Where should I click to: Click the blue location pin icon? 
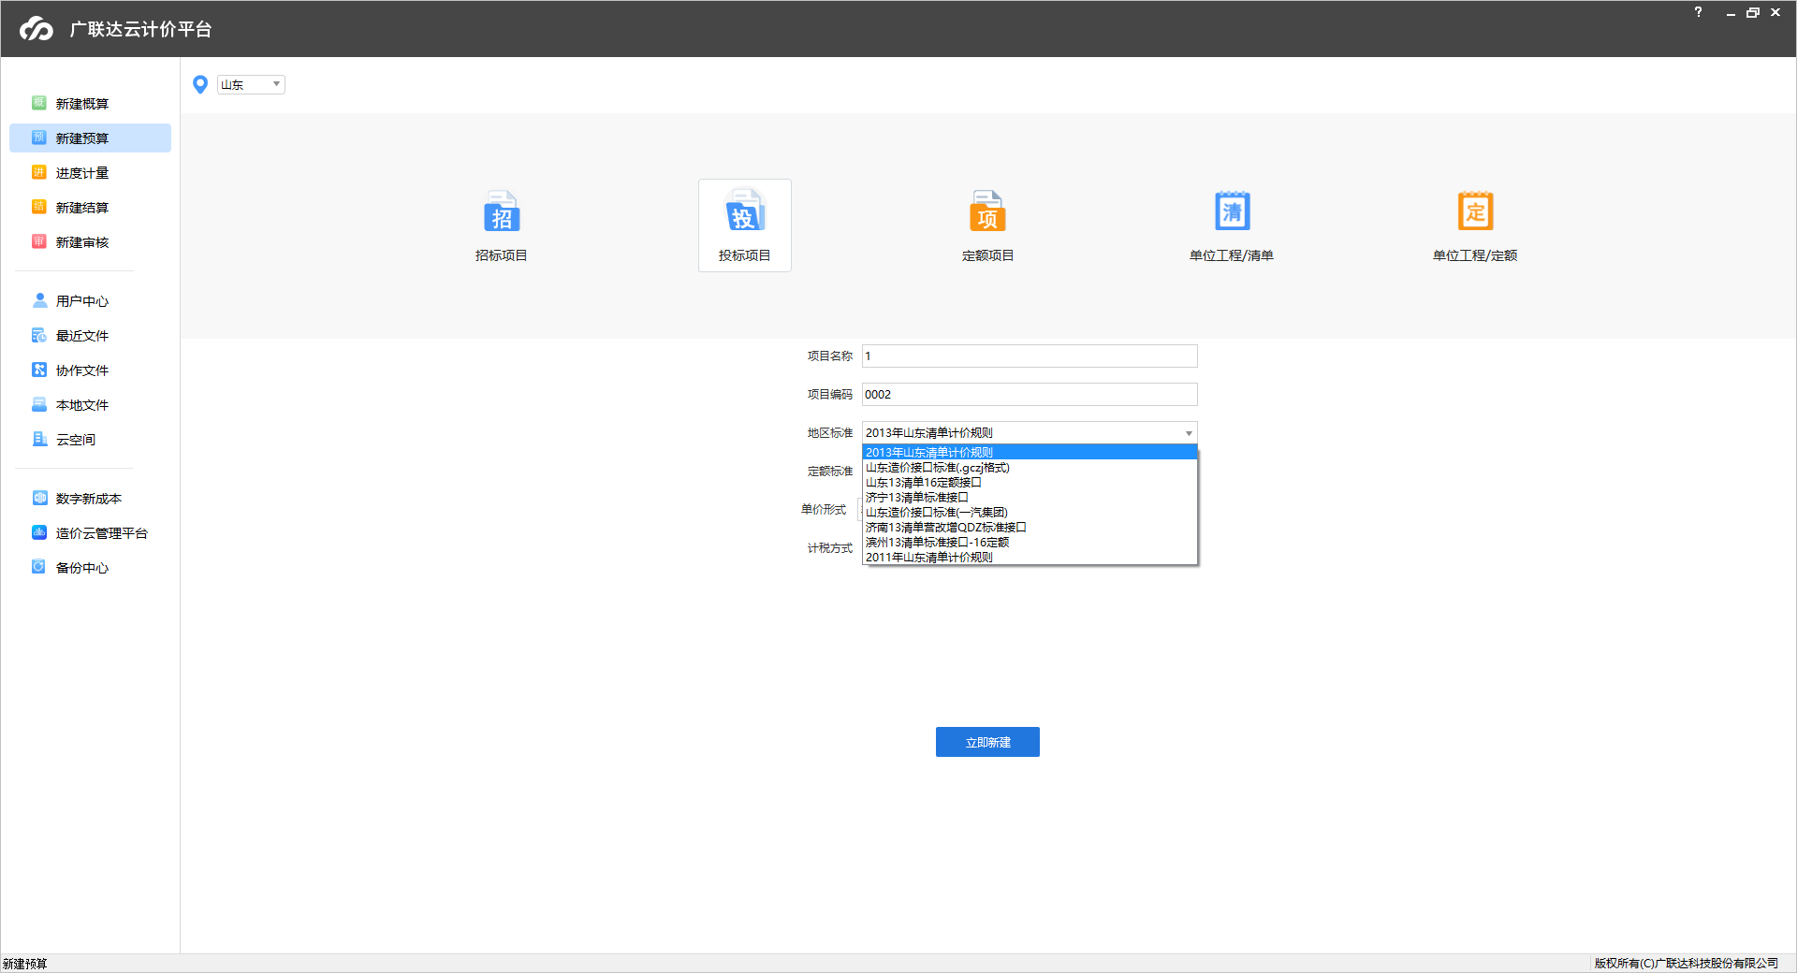200,84
